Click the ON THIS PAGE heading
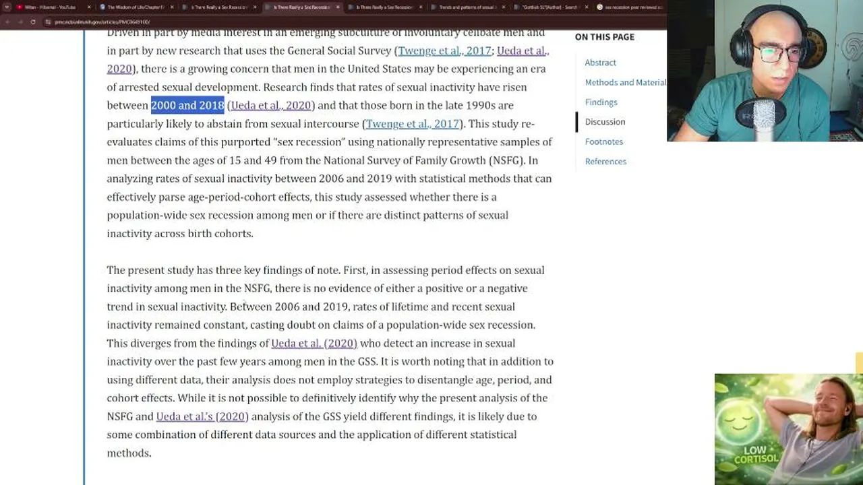863x485 pixels. pos(605,37)
